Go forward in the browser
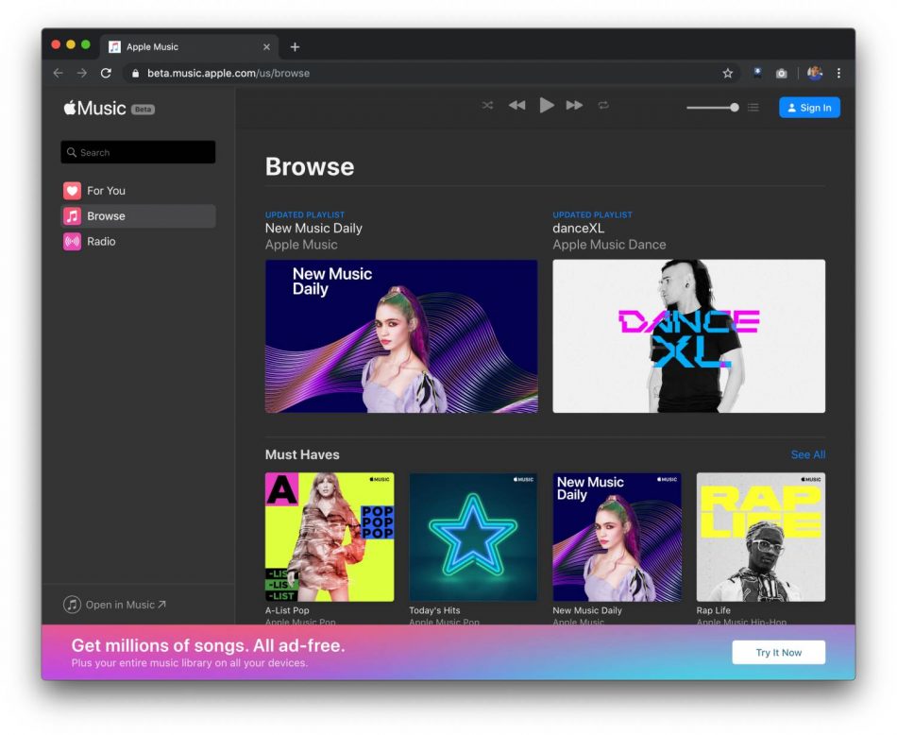 [82, 74]
